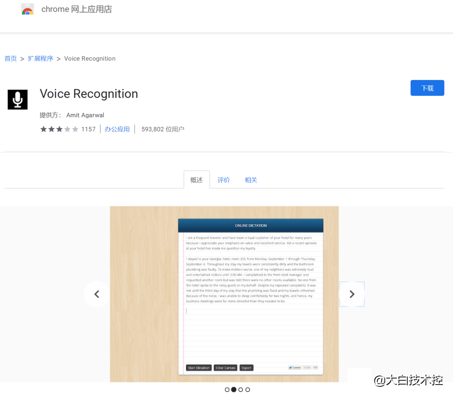Click the Chrome Web Store logo icon
This screenshot has height=396, width=453.
pos(28,9)
